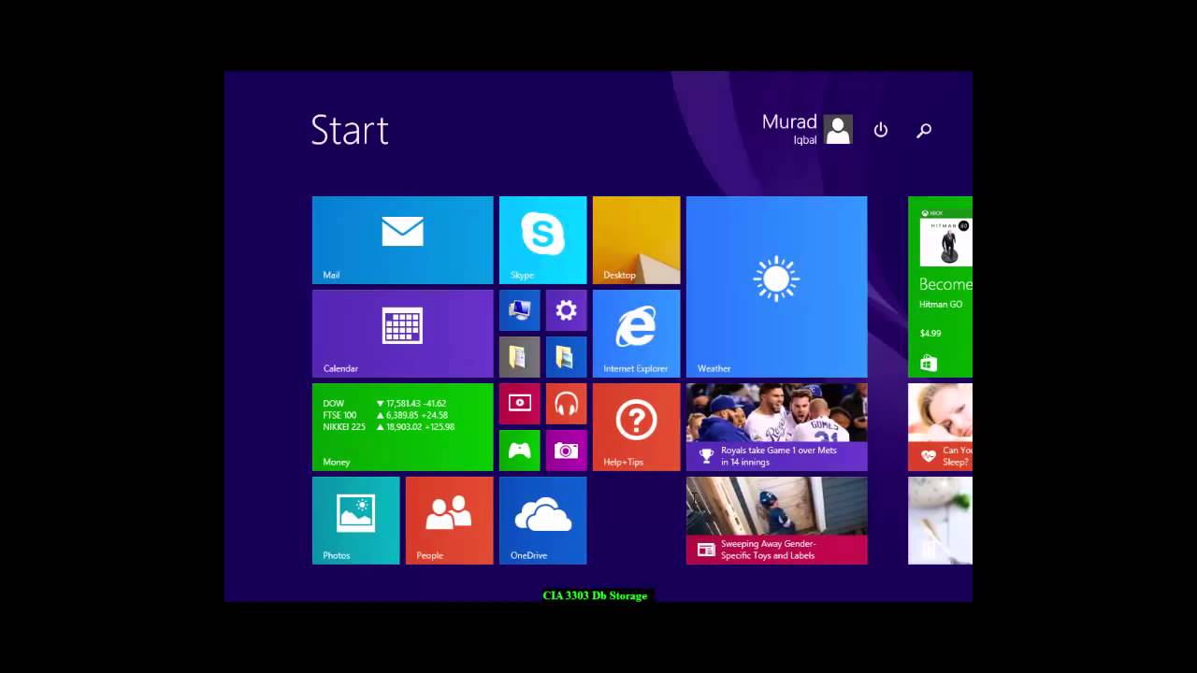Click the search magnifier button
Image resolution: width=1197 pixels, height=673 pixels.
(924, 131)
